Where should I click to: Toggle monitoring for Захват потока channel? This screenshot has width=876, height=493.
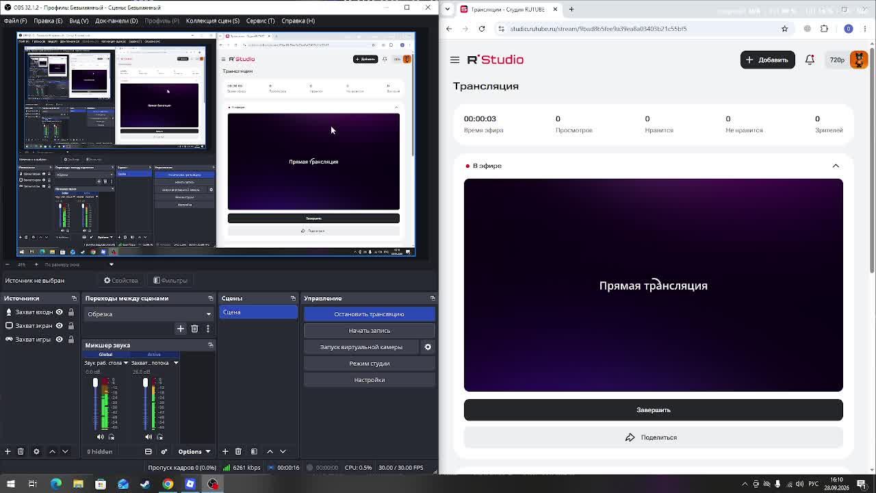point(159,437)
